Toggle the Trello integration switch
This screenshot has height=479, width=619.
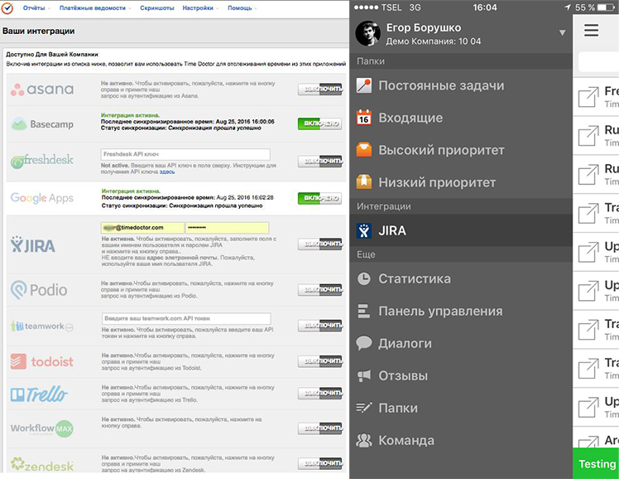click(320, 393)
